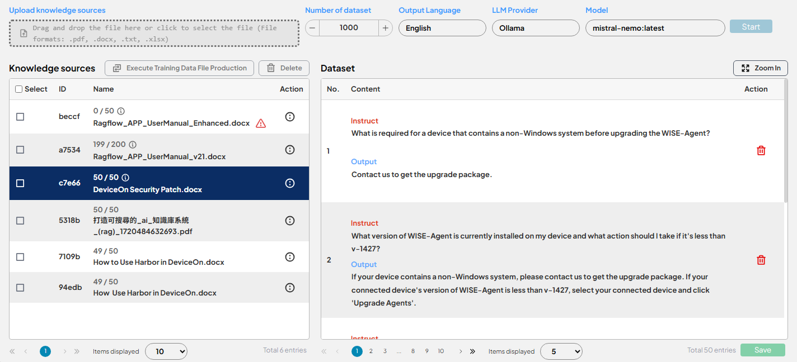The width and height of the screenshot is (797, 362).
Task: Delete dataset entry number 2
Action: pos(761,260)
